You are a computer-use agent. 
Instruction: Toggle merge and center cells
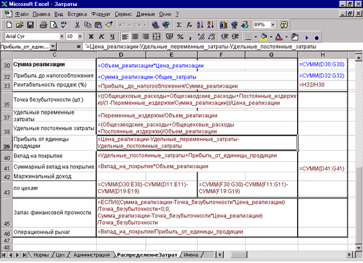click(x=157, y=36)
